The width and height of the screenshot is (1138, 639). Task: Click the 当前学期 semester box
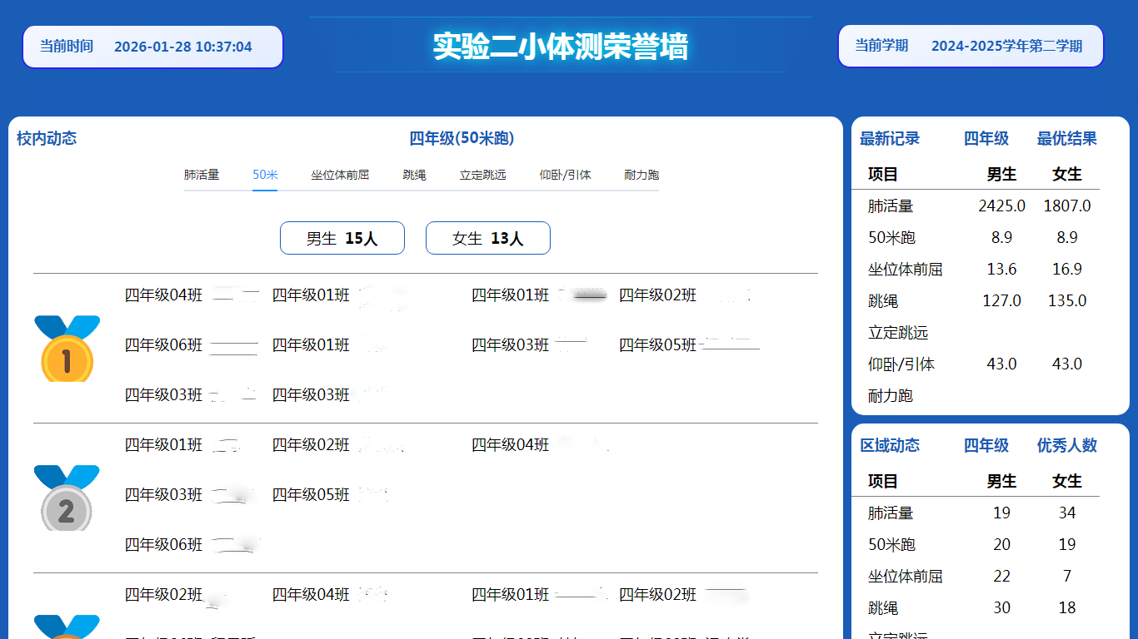pyautogui.click(x=970, y=46)
